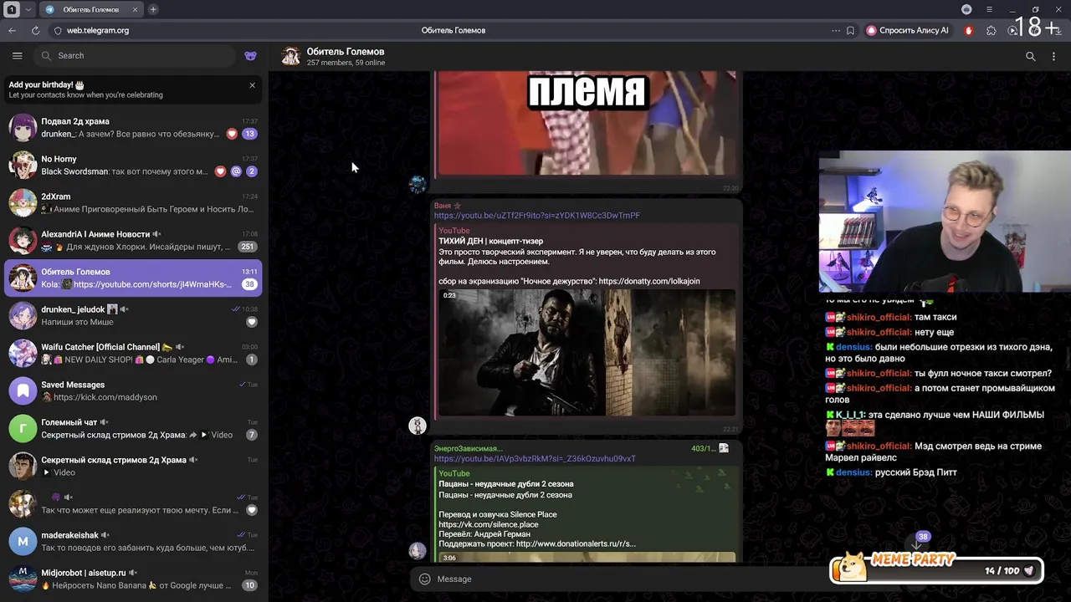
Task: Click the red adblock hand icon
Action: pos(969,30)
